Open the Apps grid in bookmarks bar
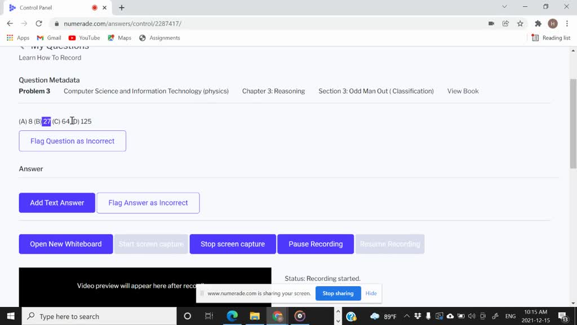 (x=18, y=38)
